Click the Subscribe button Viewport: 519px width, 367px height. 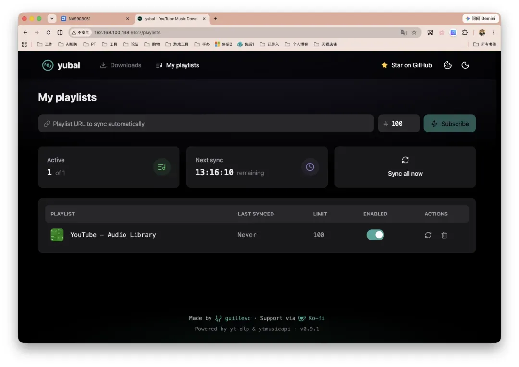pyautogui.click(x=449, y=124)
